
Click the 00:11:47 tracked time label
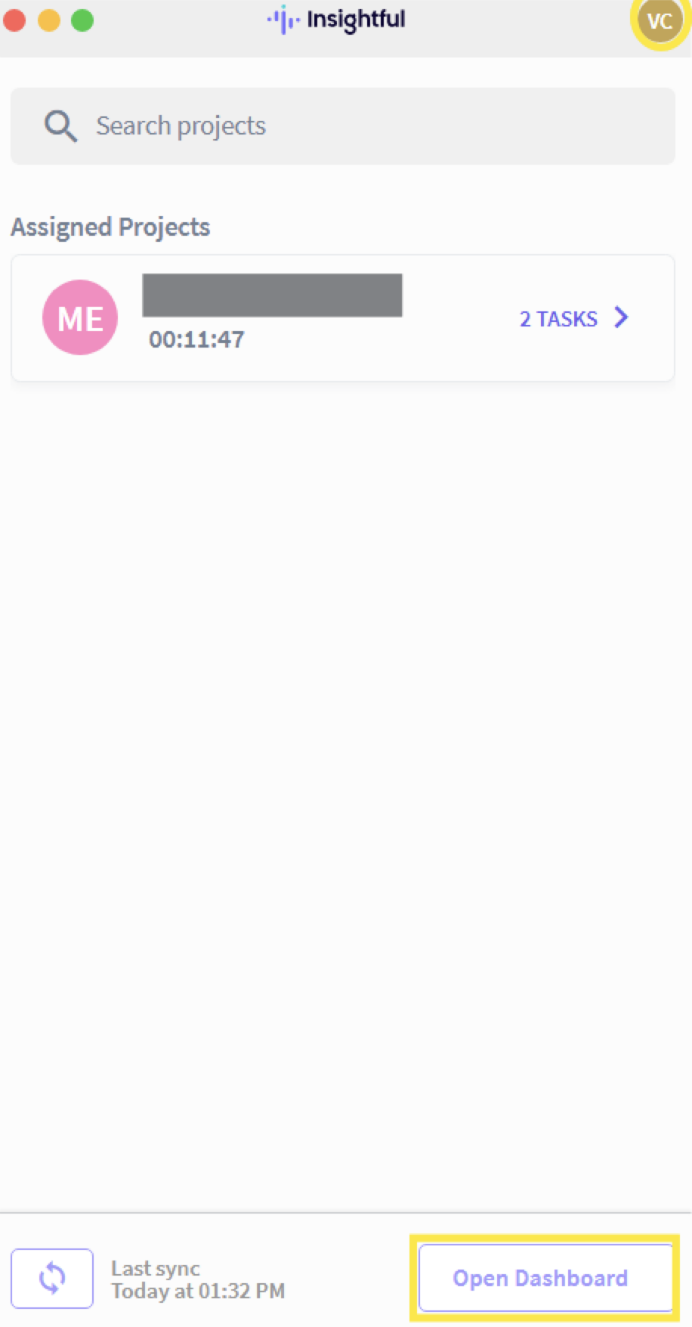(196, 339)
